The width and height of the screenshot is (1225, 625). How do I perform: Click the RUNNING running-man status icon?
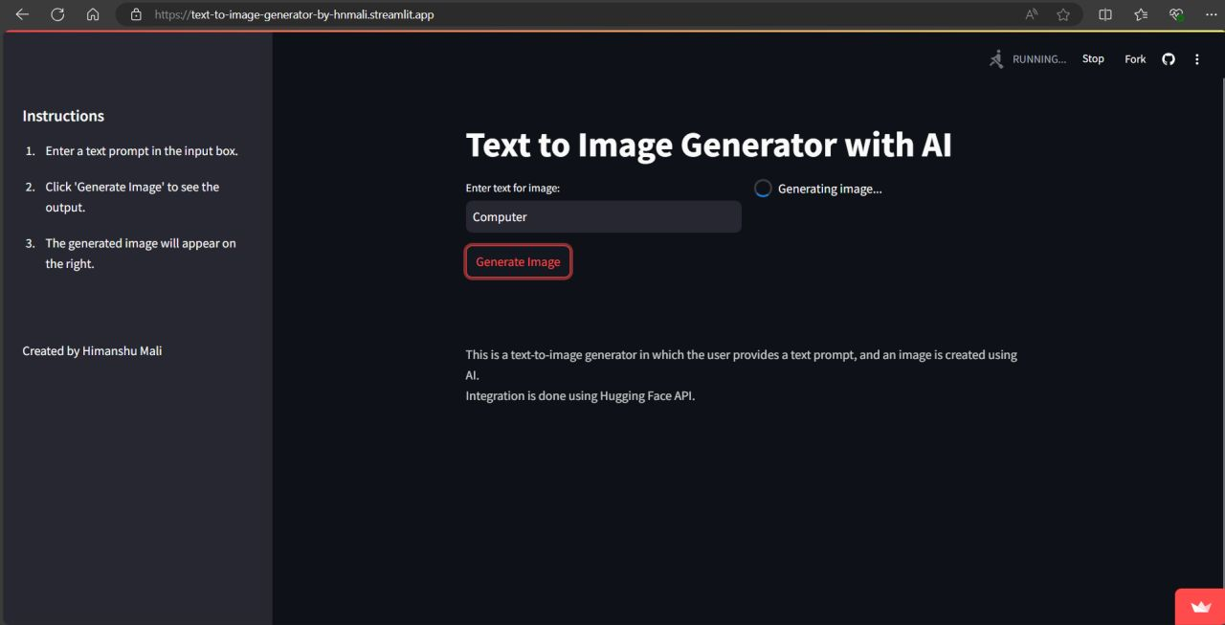[994, 58]
